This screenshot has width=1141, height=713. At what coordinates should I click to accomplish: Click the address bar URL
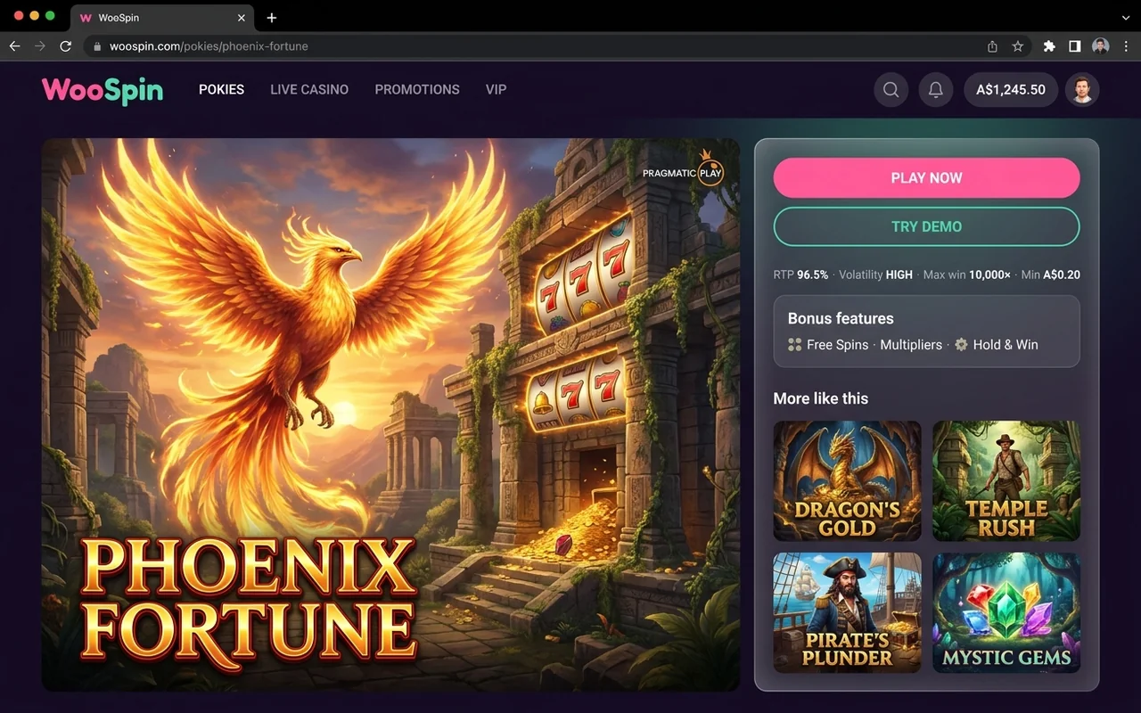click(x=209, y=46)
